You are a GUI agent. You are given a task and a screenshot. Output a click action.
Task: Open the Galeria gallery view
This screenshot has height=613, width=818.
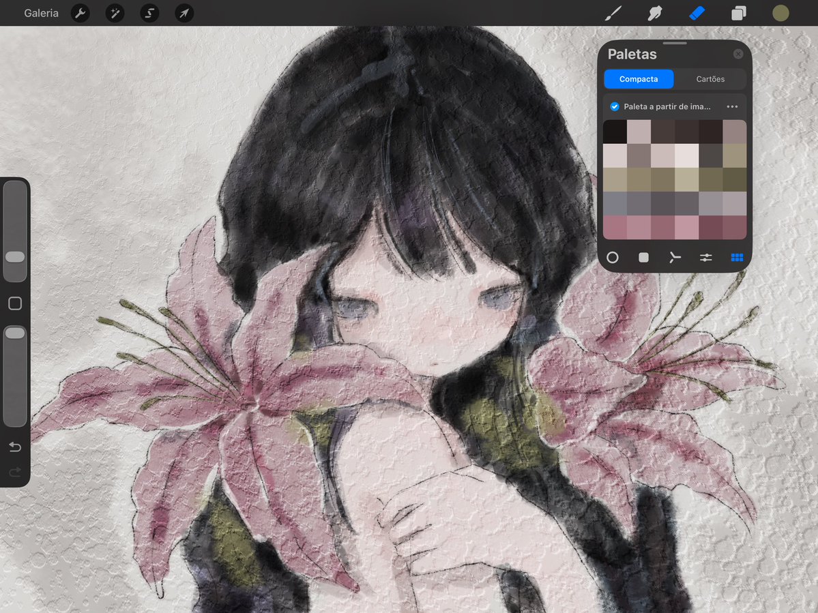[x=41, y=13]
